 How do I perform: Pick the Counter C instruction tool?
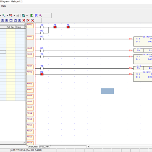(15, 20)
